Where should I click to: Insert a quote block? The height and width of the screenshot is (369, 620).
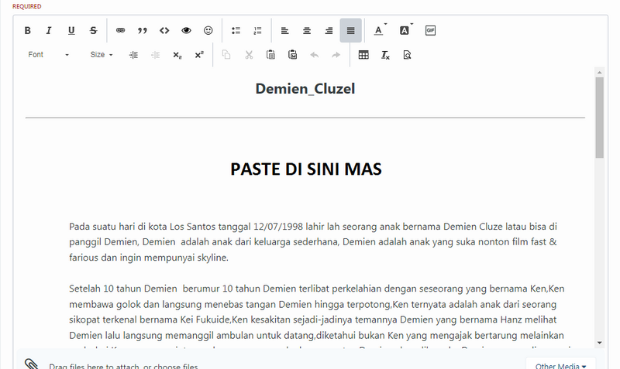[143, 30]
